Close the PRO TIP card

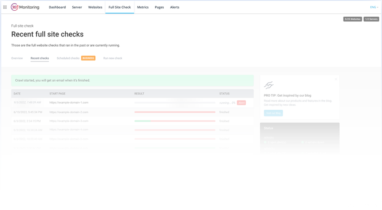point(336,79)
